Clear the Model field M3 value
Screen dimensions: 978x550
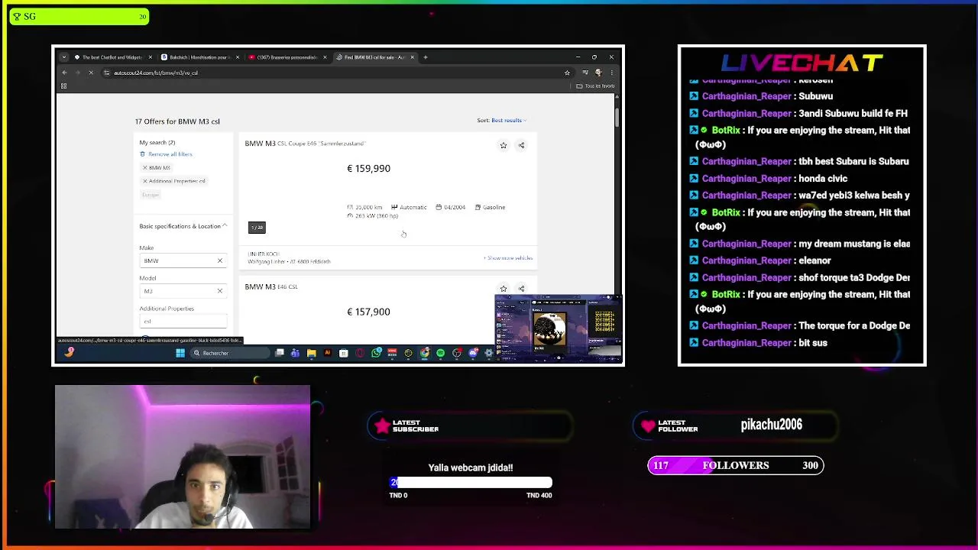pos(219,291)
